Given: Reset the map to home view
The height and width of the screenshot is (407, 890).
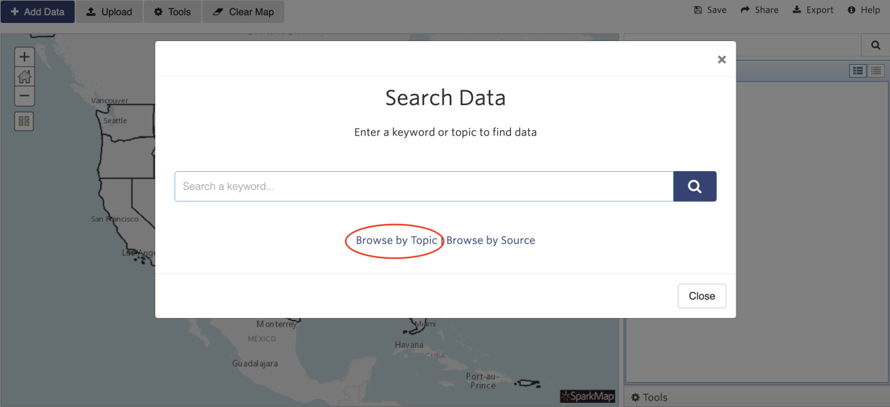Looking at the screenshot, I should click(24, 77).
